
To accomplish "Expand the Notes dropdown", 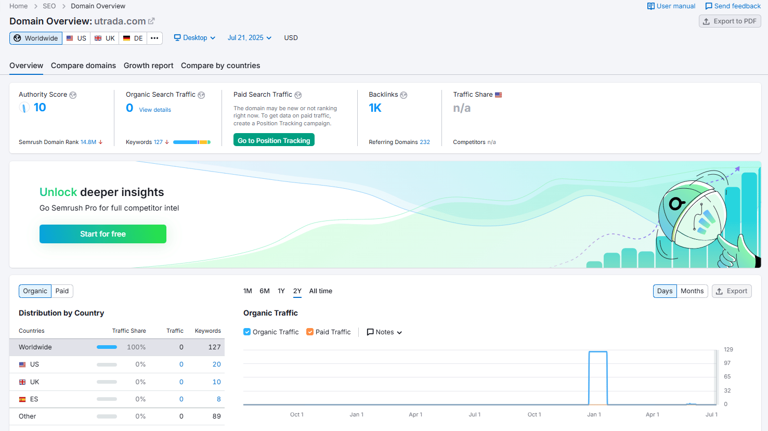I will coord(385,332).
